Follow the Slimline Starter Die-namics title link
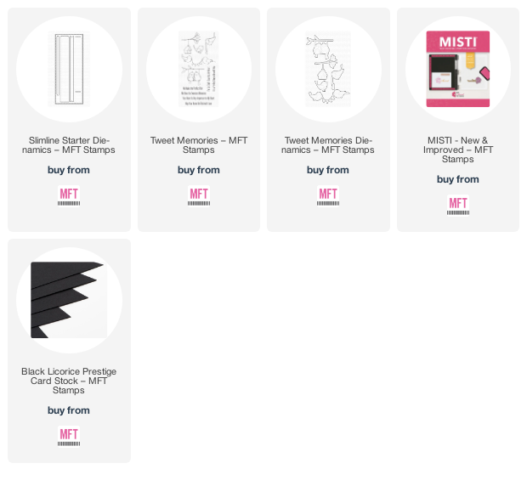This screenshot has height=480, width=527. point(69,145)
